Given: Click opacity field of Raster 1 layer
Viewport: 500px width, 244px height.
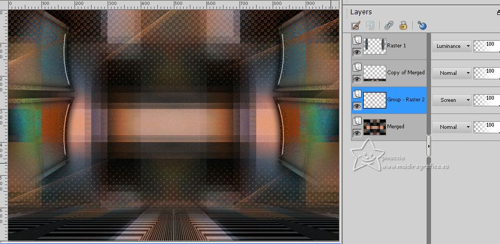Looking at the screenshot, I should (487, 46).
